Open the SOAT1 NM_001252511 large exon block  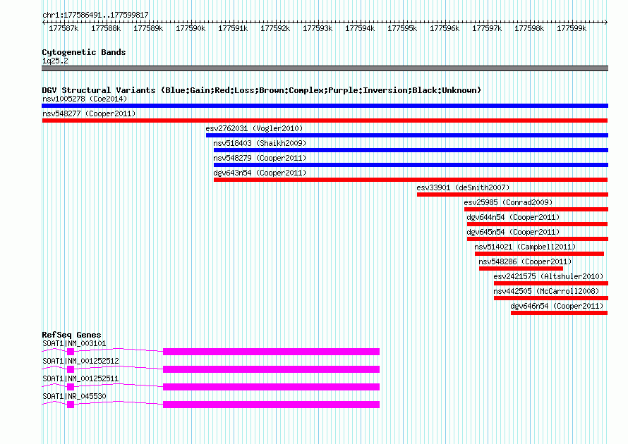coord(271,387)
